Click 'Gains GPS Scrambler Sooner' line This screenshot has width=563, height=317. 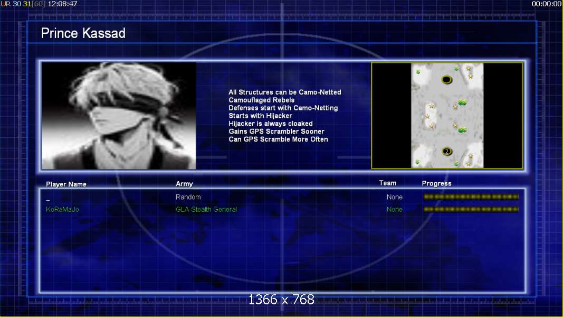tap(276, 132)
